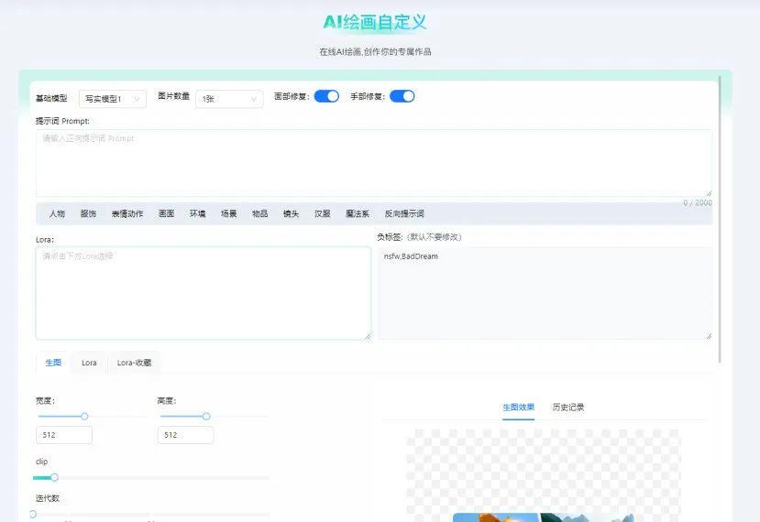This screenshot has width=760, height=522.
Task: Click the chevron arrow in the model selector
Action: coord(137,99)
